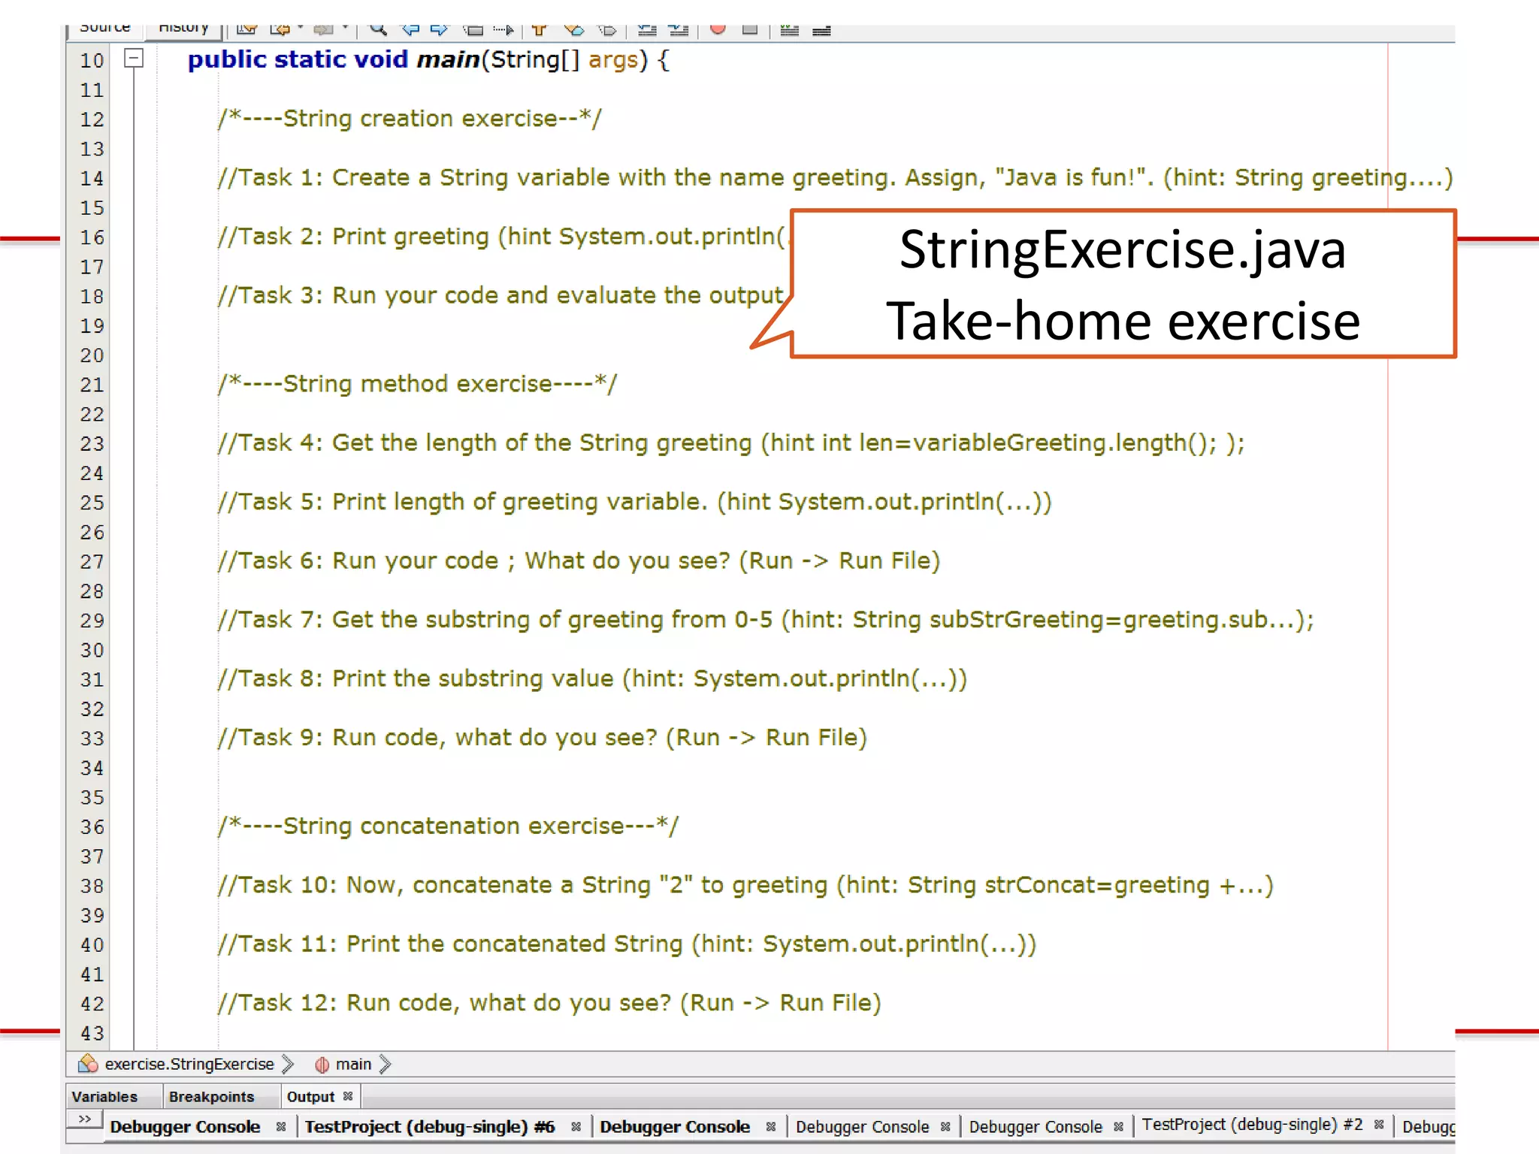Screen dimensions: 1539x1154
Task: Click the Task 6 comment line
Action: pos(579,561)
